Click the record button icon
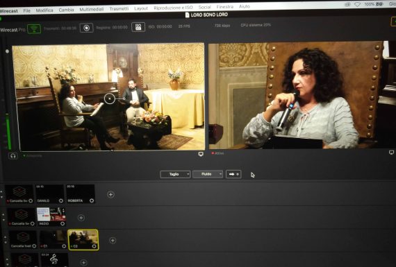This screenshot has width=396, height=267. click(86, 28)
